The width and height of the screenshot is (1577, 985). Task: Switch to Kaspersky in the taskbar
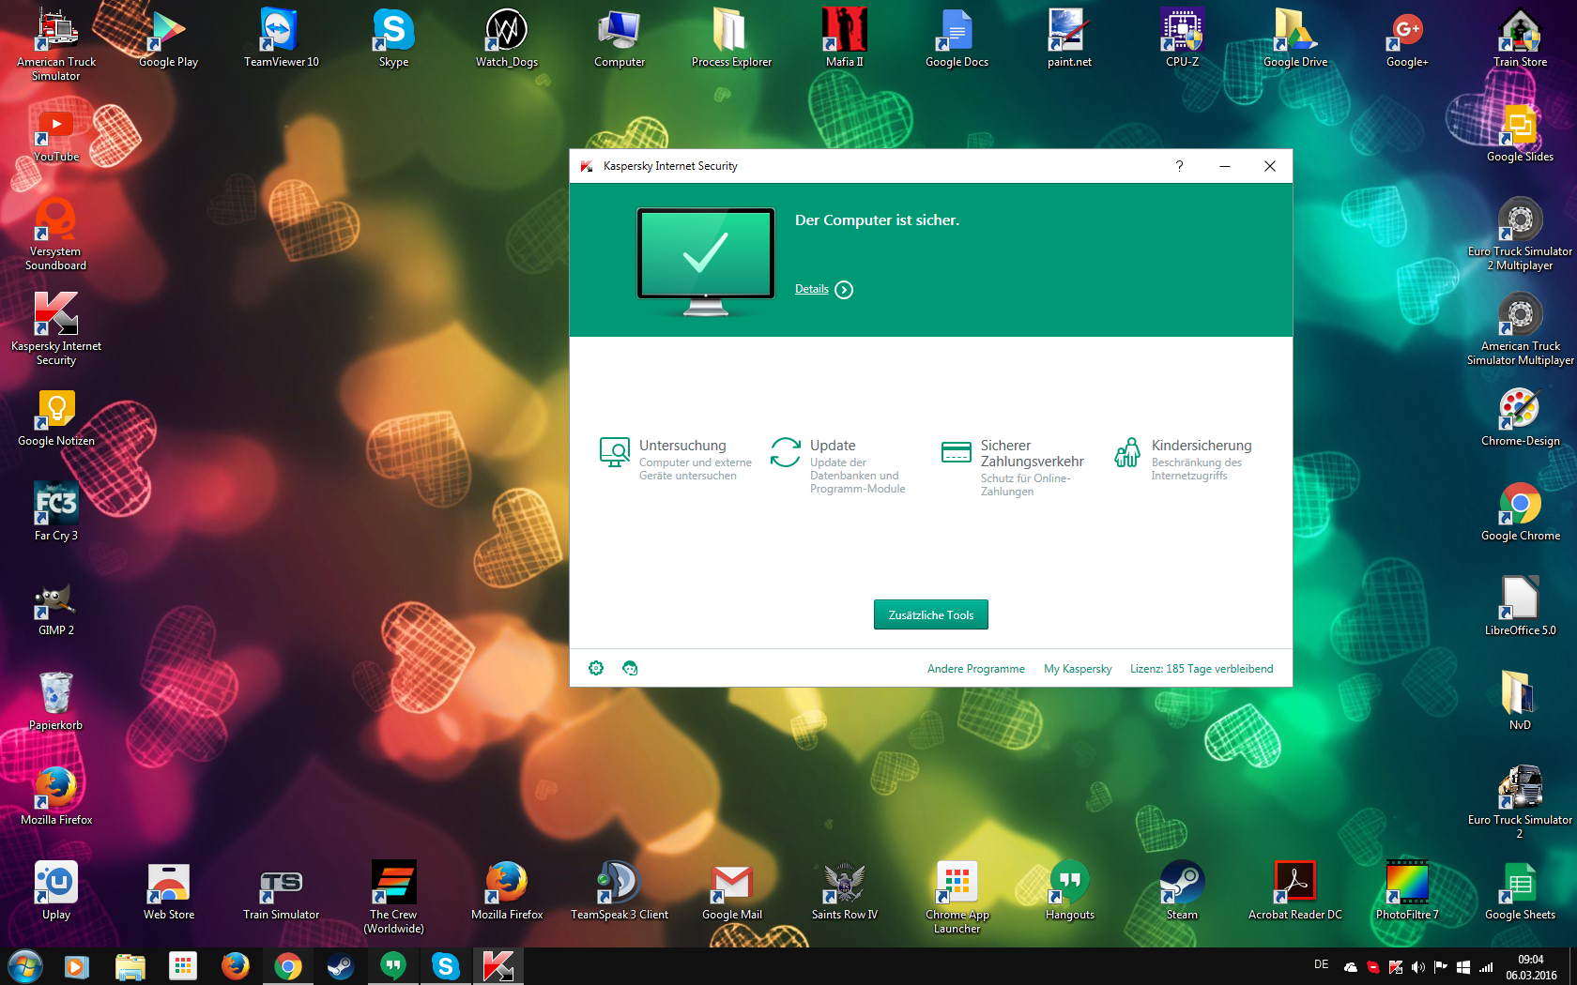click(498, 966)
